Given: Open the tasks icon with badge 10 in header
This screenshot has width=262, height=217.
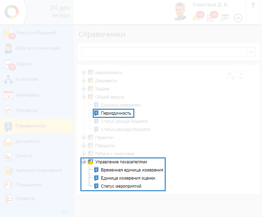Looking at the screenshot, I should click(x=210, y=18).
